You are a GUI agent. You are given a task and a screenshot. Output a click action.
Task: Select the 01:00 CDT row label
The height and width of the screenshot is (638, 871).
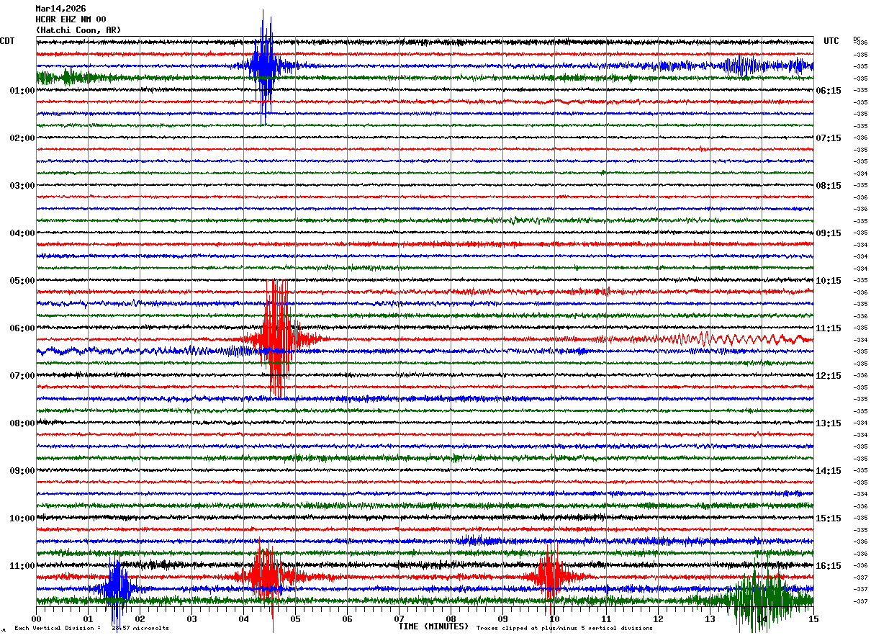click(x=22, y=91)
